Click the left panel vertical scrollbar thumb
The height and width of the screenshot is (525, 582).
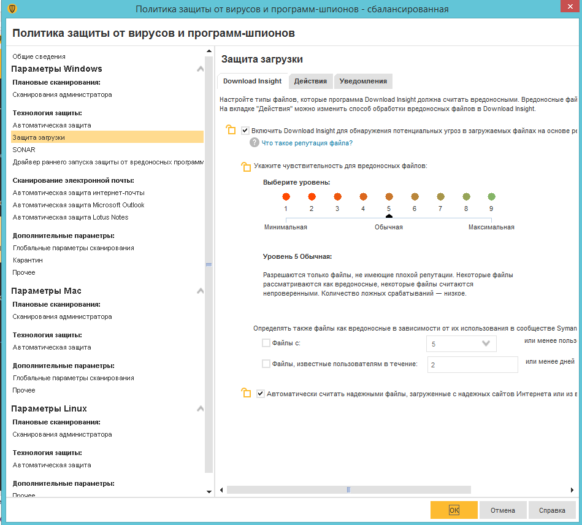click(x=209, y=265)
